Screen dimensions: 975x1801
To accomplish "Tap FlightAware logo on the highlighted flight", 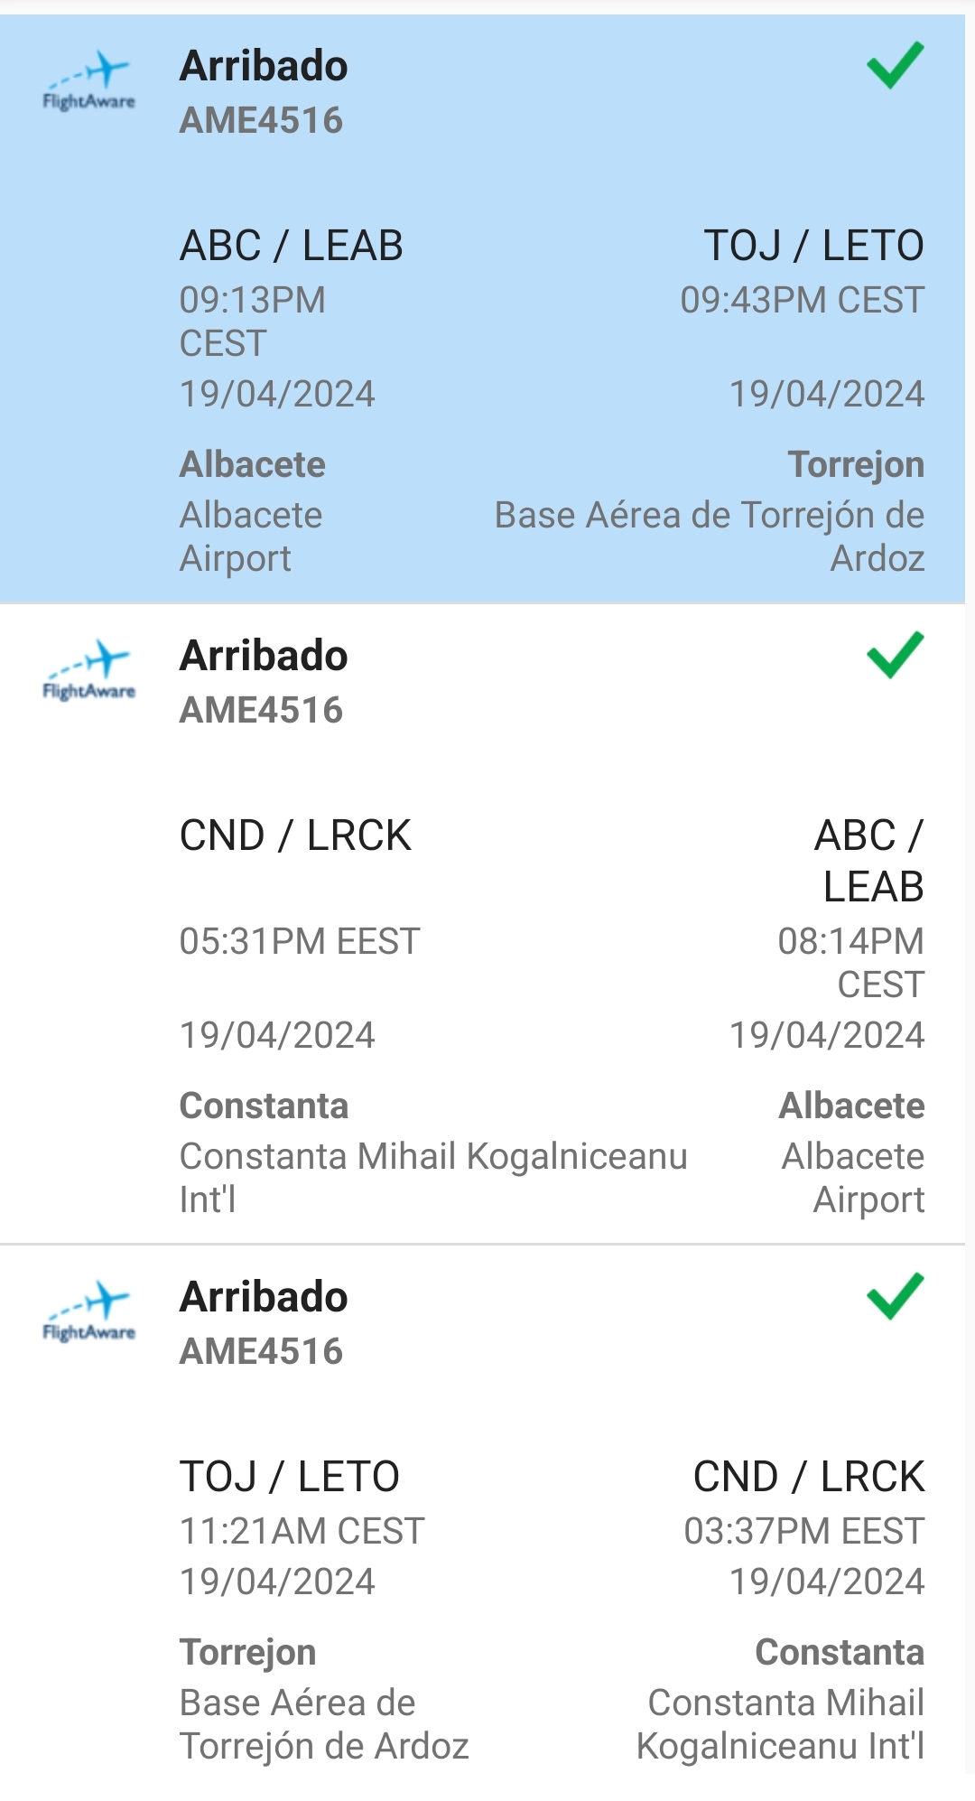I will pos(88,83).
